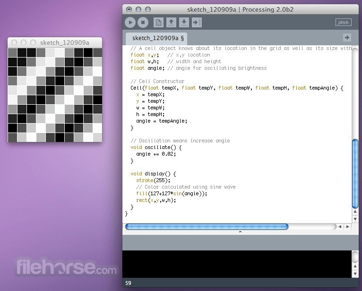Zoom the Processing editor window
This screenshot has width=362, height=291.
click(148, 9)
